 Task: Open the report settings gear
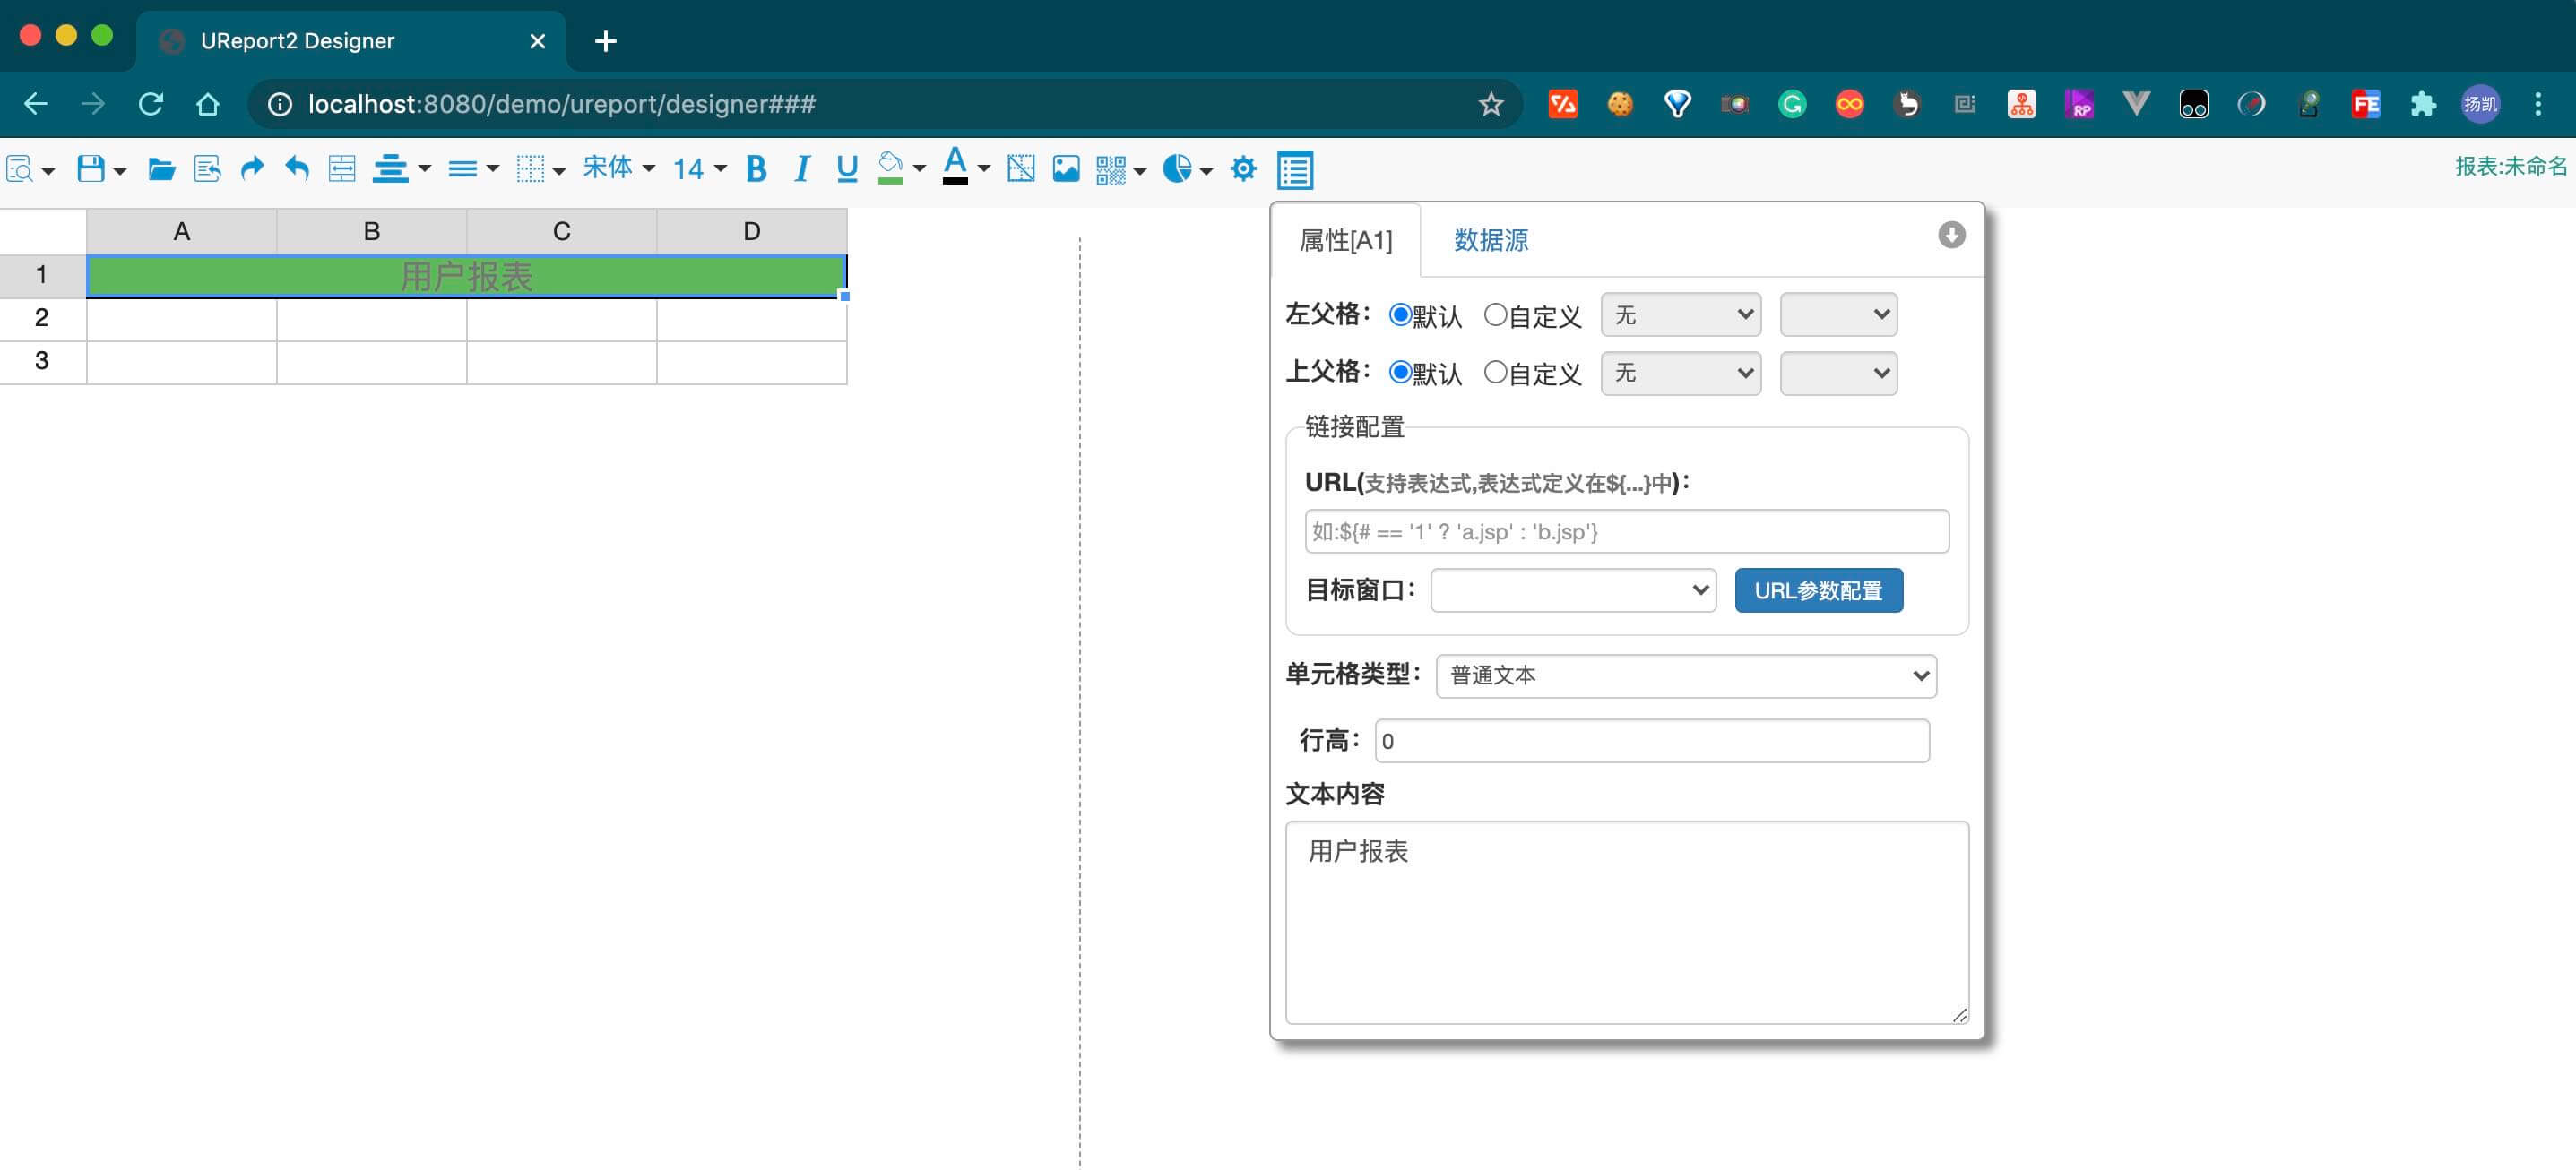tap(1244, 168)
